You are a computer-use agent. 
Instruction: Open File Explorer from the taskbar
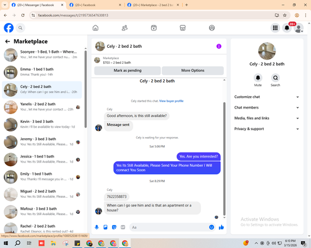[x=53, y=243]
